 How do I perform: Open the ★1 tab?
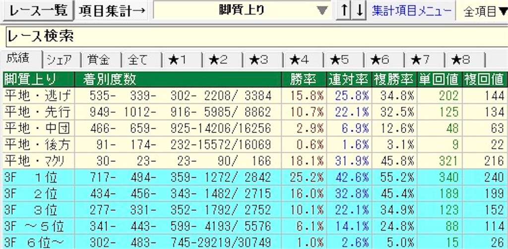(x=182, y=60)
